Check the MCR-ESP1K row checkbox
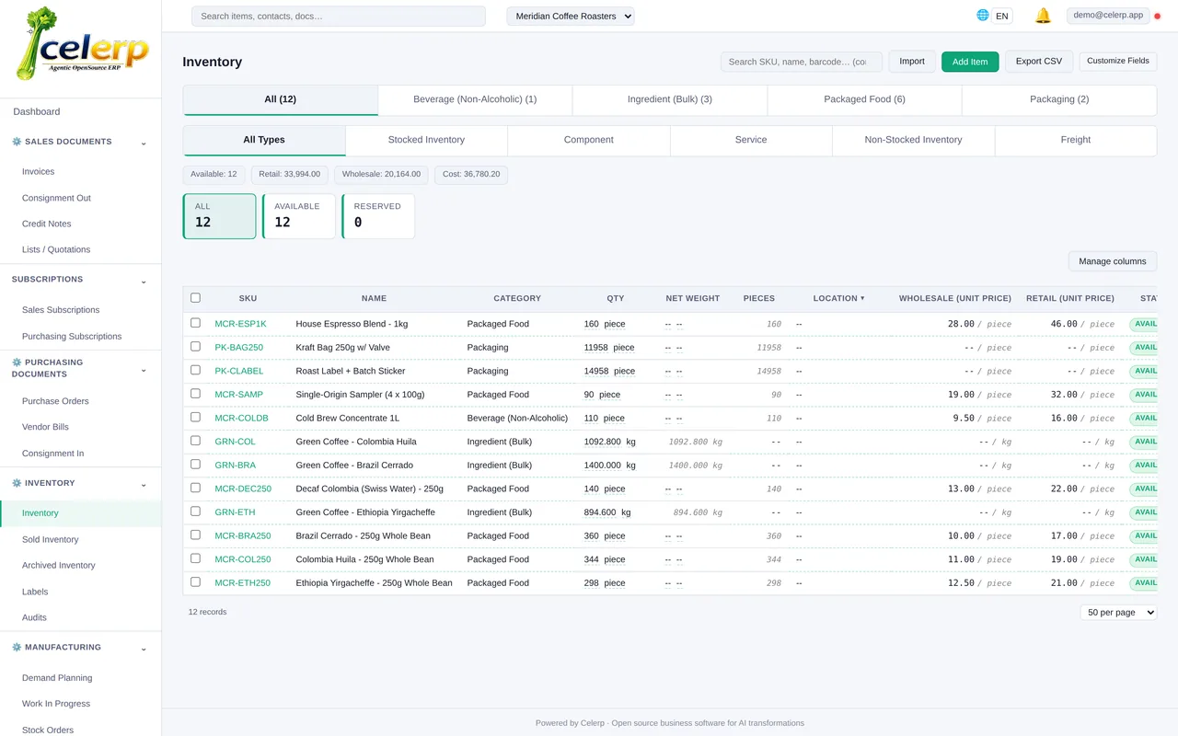Viewport: 1178px width, 736px height. 195,323
